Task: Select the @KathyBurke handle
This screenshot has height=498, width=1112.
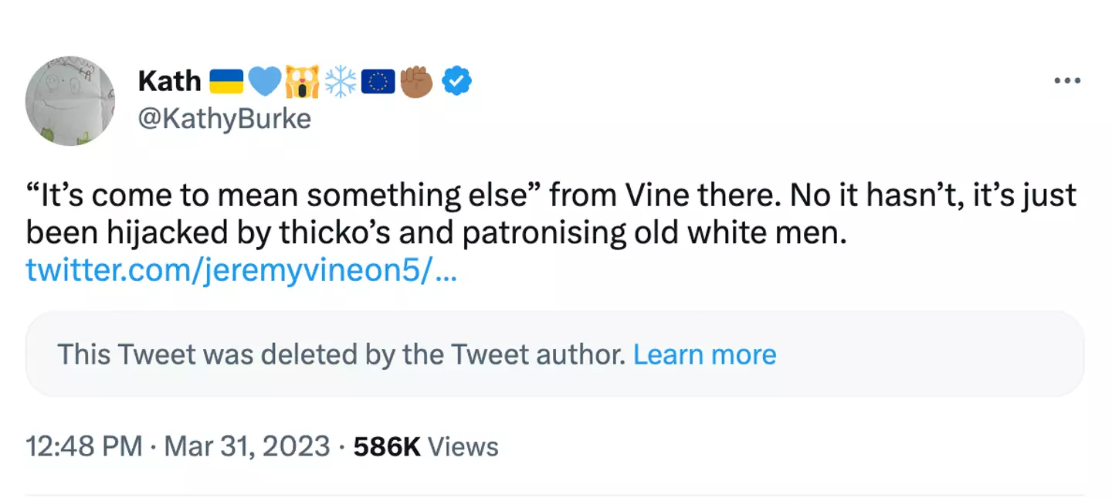Action: tap(225, 118)
